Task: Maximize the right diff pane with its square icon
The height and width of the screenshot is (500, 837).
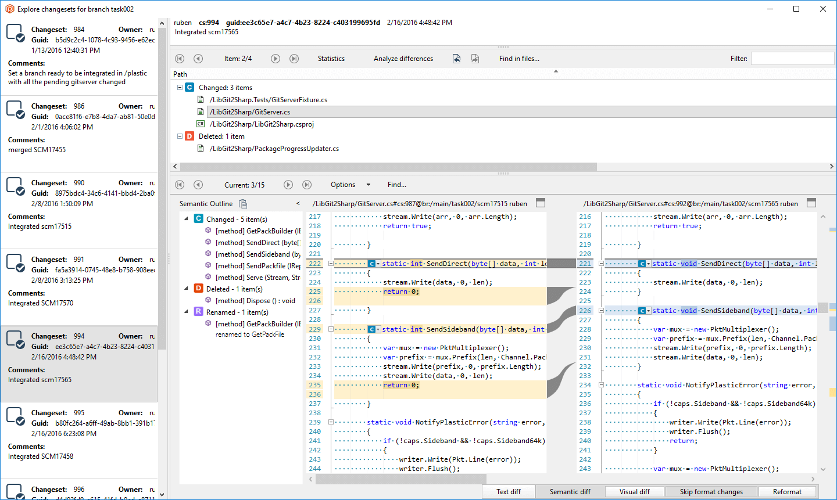Action: (811, 203)
